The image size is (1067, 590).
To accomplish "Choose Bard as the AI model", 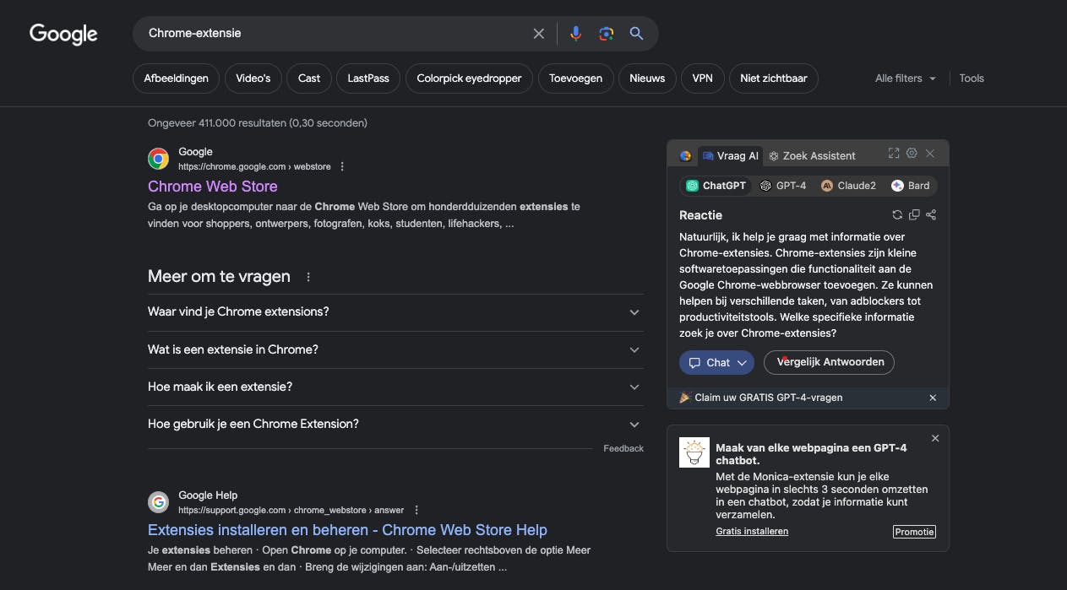I will (x=910, y=186).
